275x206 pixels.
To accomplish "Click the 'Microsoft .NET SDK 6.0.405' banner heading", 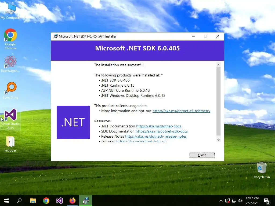I will pyautogui.click(x=137, y=48).
